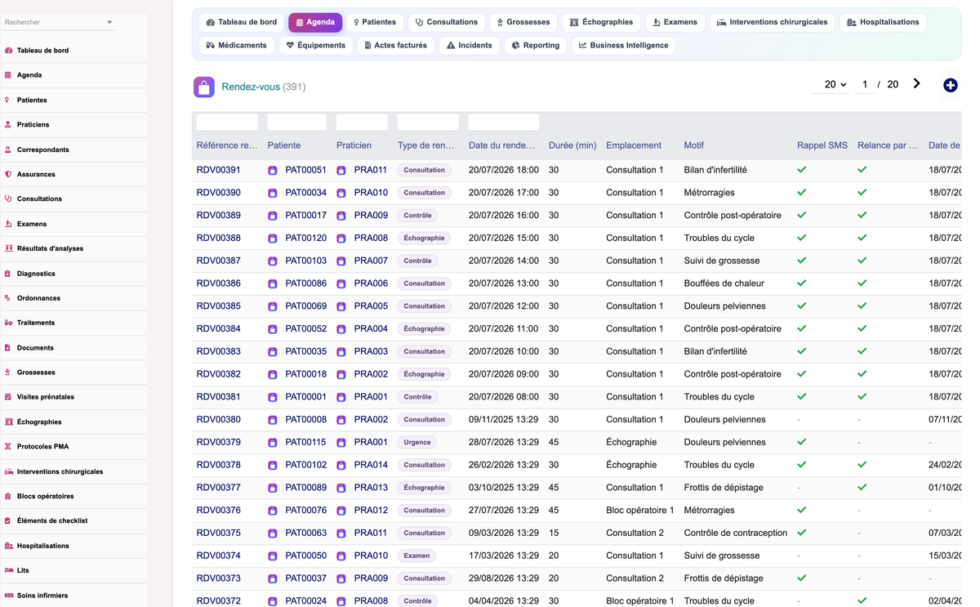Viewport: 980px width, 607px height.
Task: Click the blue plus add appointment icon
Action: [x=950, y=85]
